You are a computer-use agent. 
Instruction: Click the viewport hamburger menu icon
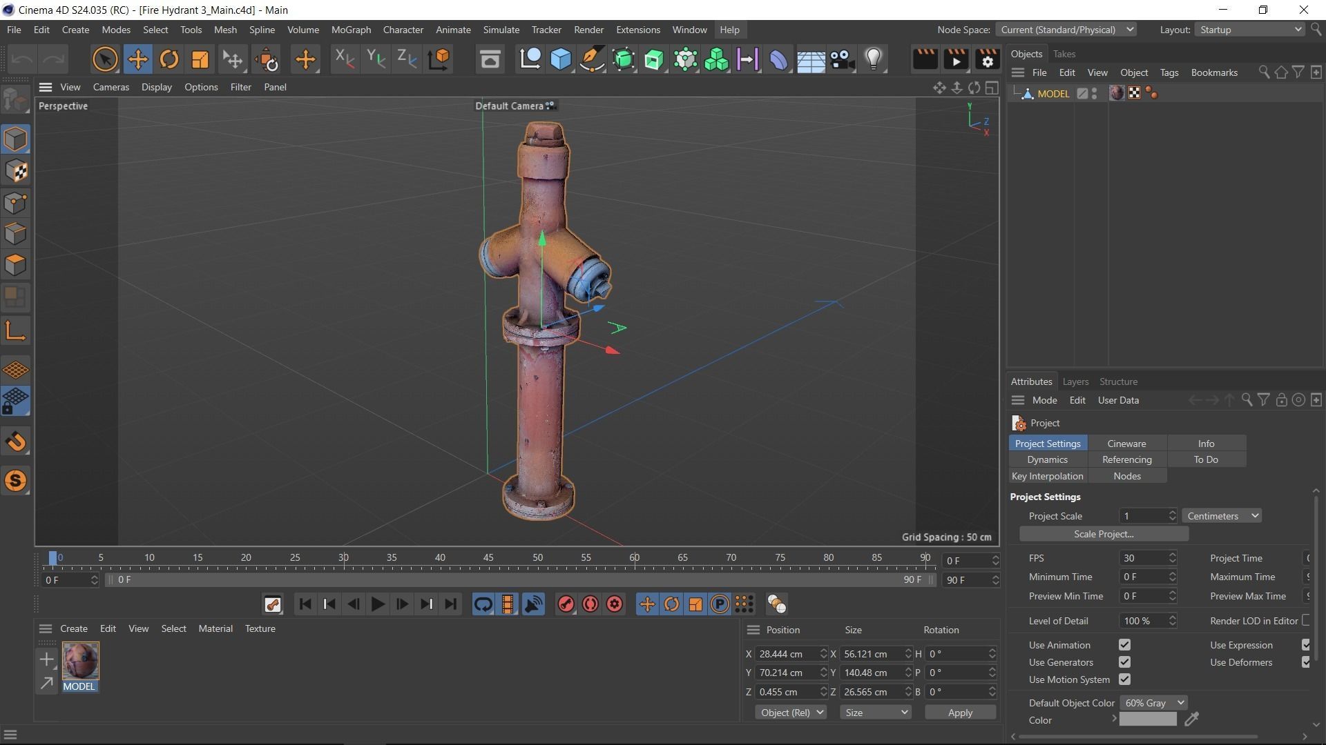coord(46,87)
